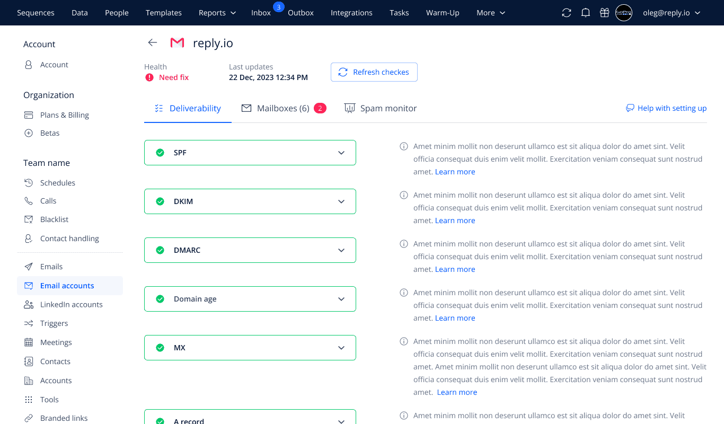Click the Blacklist sidebar icon

click(x=29, y=219)
